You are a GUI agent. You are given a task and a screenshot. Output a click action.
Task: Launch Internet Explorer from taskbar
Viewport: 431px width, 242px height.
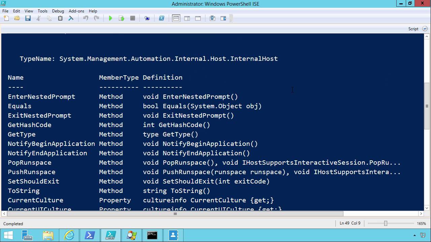69,235
